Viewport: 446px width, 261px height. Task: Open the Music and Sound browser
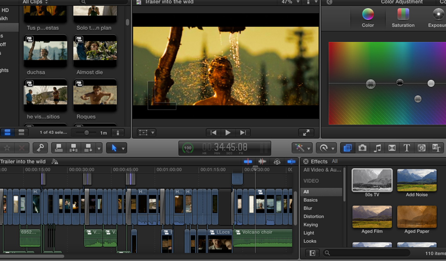[x=377, y=148]
